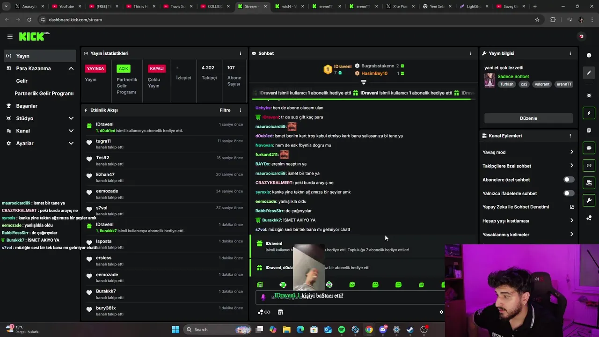Click TesR2 in the activity feed
599x337 pixels.
(x=102, y=158)
